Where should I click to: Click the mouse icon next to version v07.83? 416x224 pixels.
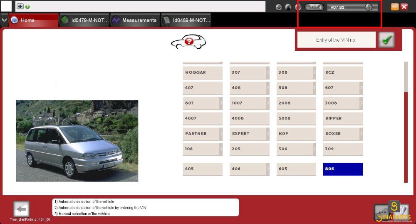369,7
